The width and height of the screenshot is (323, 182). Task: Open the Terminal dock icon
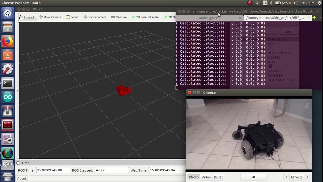(x=8, y=83)
